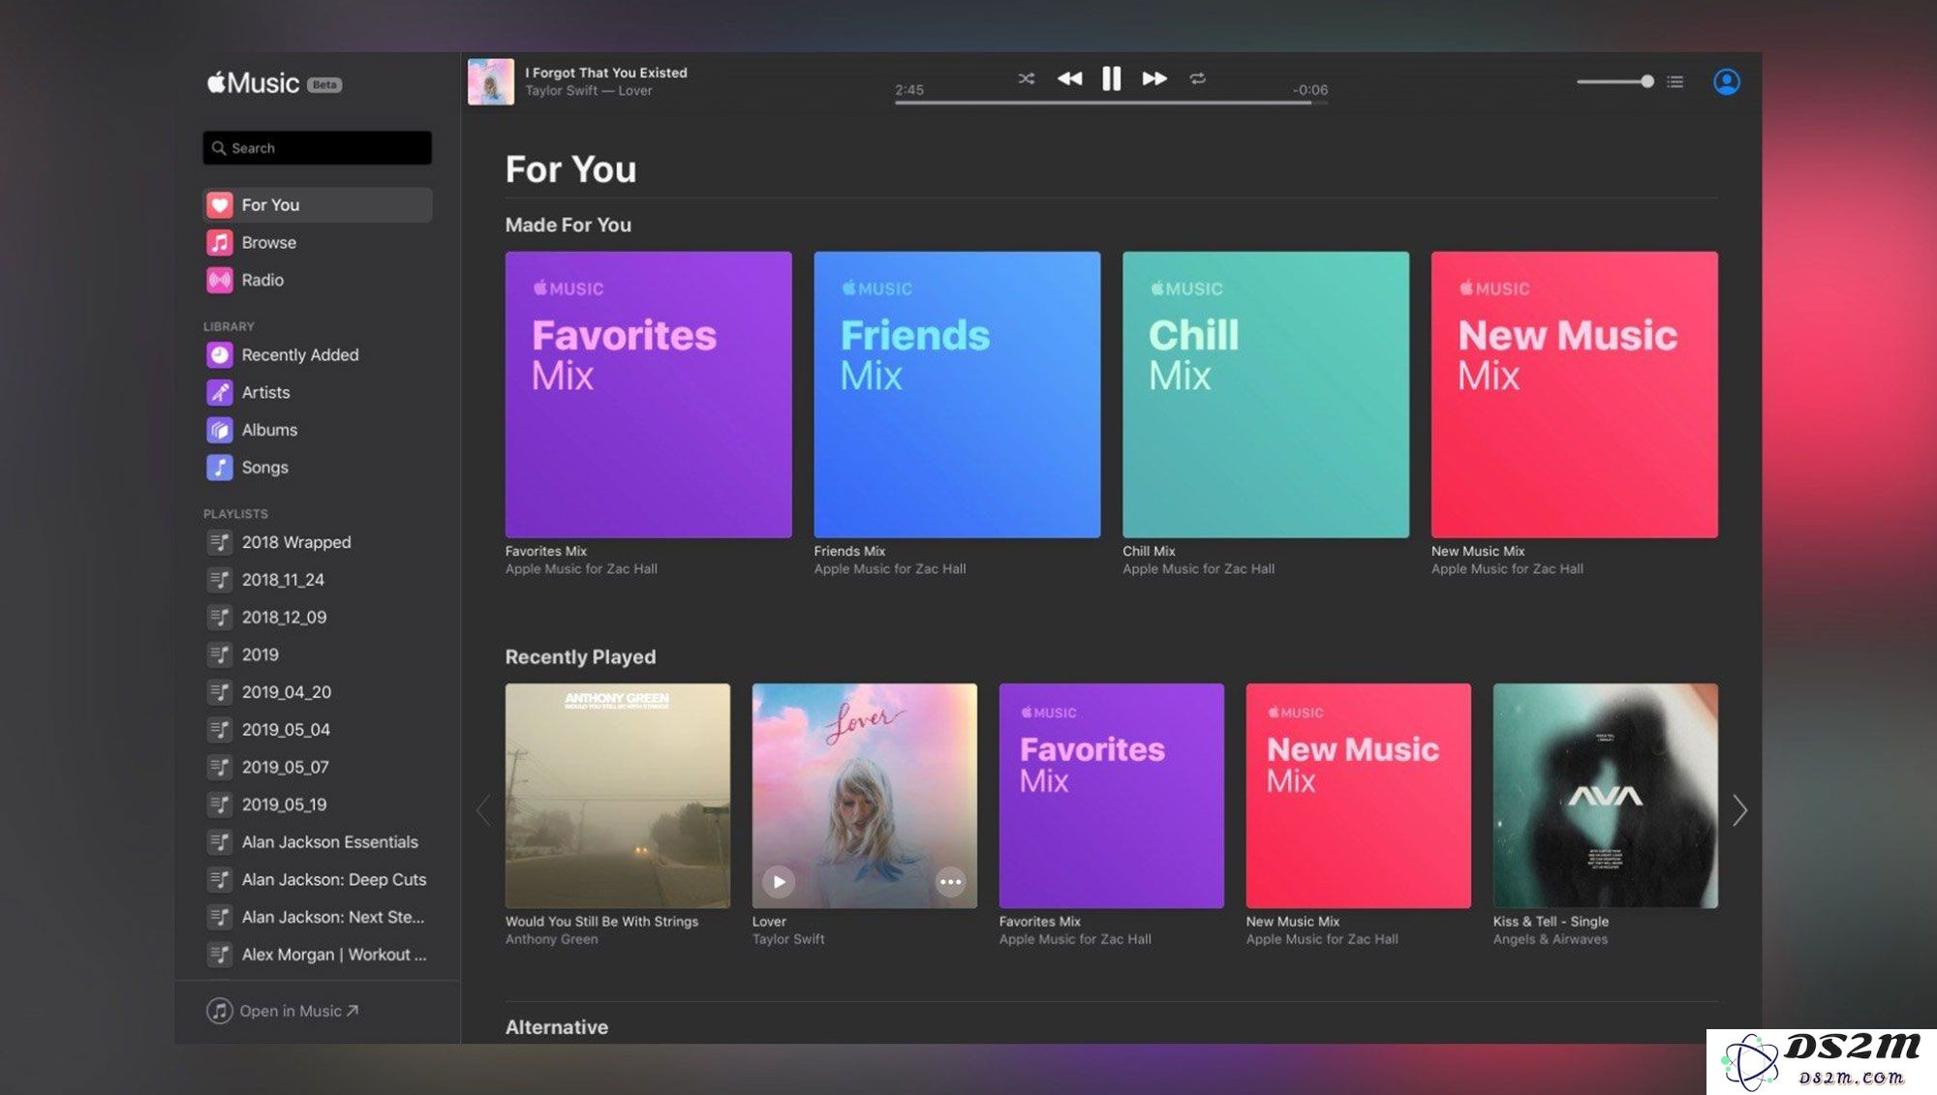Click Taylor Swift — Lover now playing link
The width and height of the screenshot is (1937, 1095).
pos(589,91)
